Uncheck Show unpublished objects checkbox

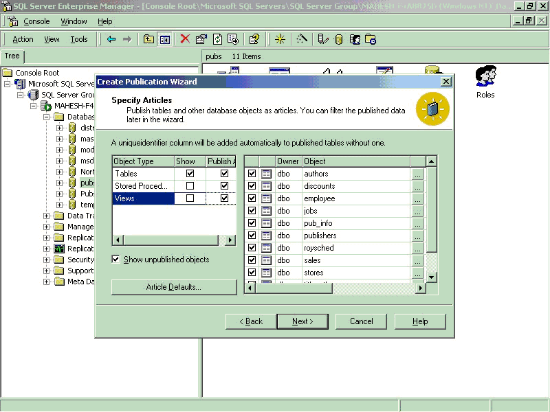[x=116, y=260]
